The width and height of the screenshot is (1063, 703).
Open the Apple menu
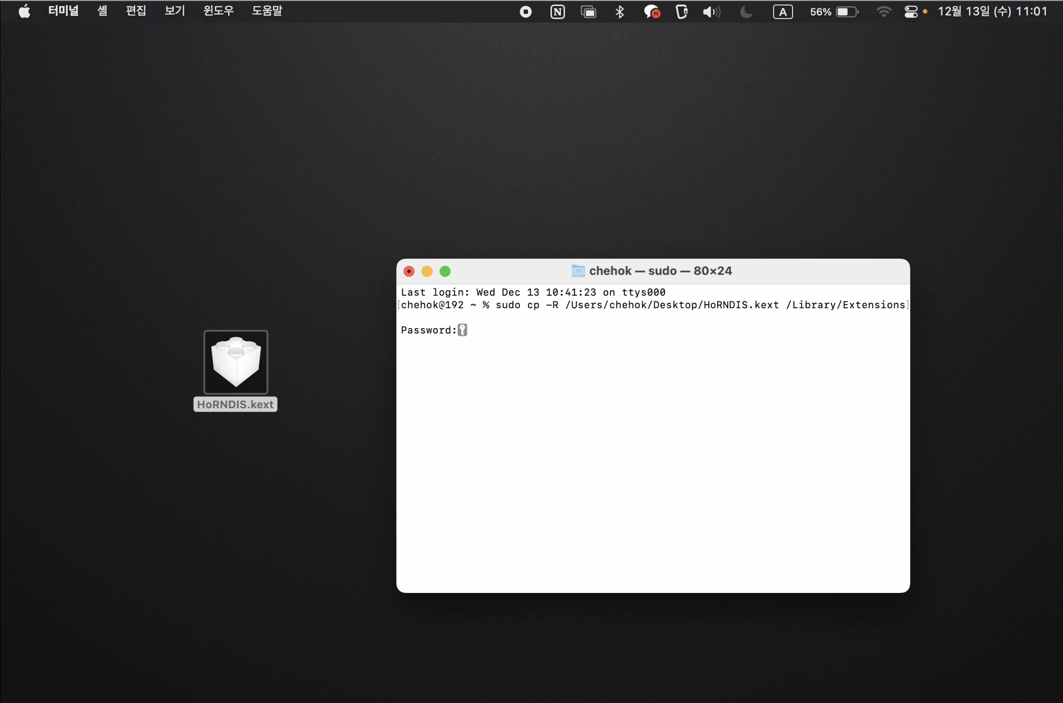coord(24,11)
